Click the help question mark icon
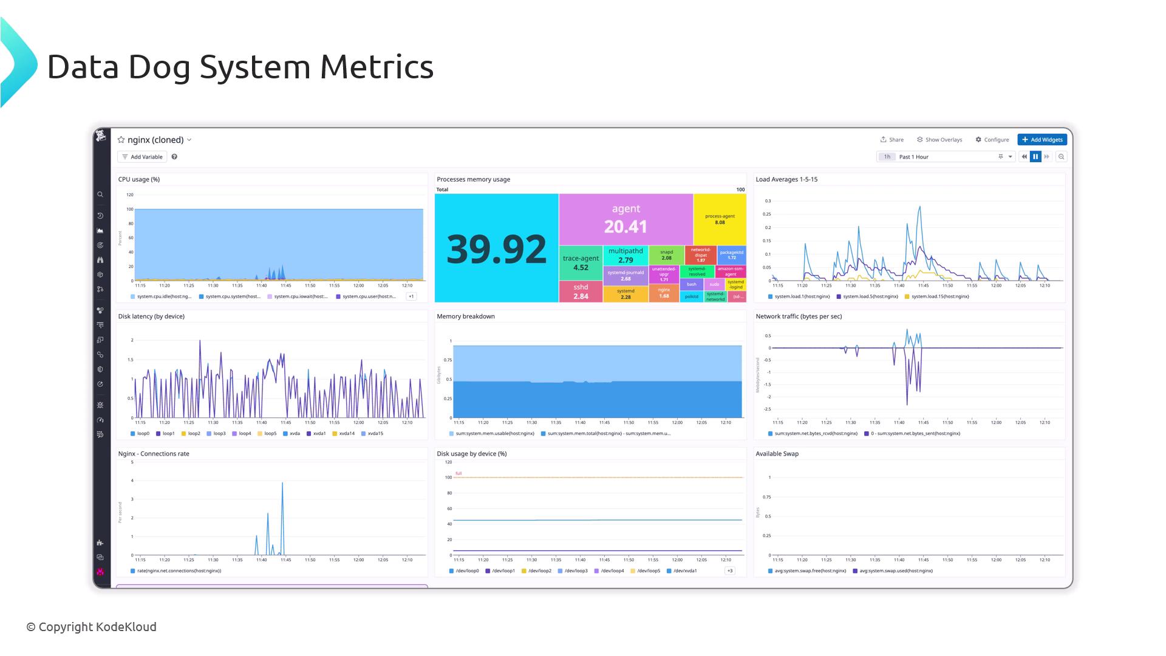Image resolution: width=1166 pixels, height=656 pixels. (x=174, y=157)
